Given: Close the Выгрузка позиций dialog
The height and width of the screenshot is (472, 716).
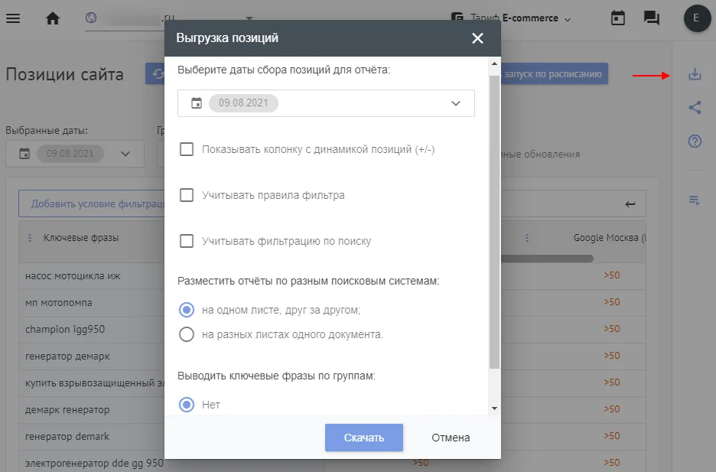Looking at the screenshot, I should [x=477, y=38].
